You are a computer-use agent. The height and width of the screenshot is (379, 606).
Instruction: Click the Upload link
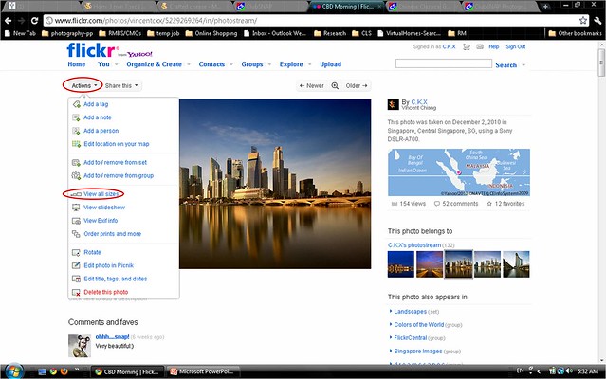330,64
